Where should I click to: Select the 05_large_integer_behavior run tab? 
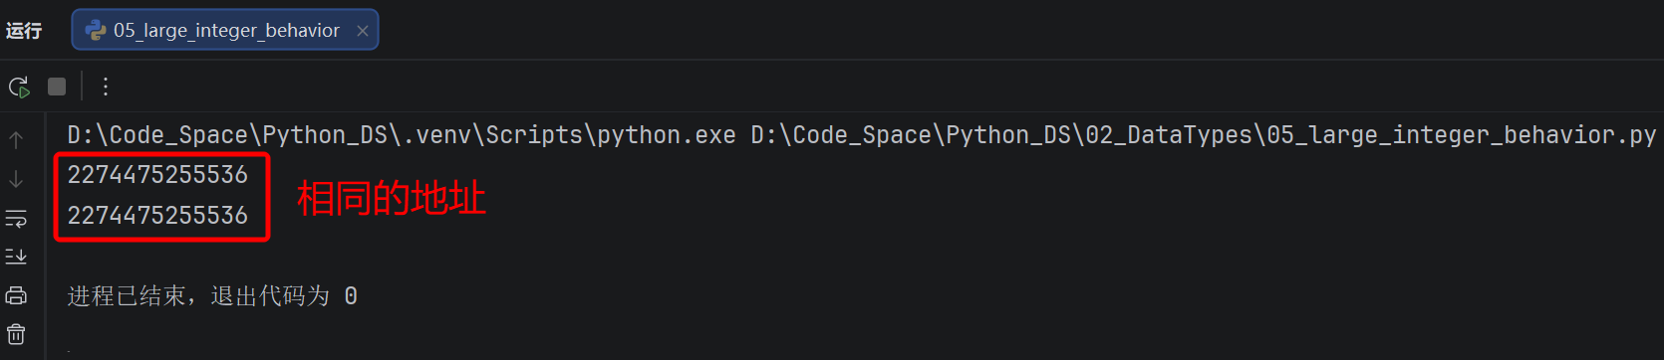[x=225, y=30]
